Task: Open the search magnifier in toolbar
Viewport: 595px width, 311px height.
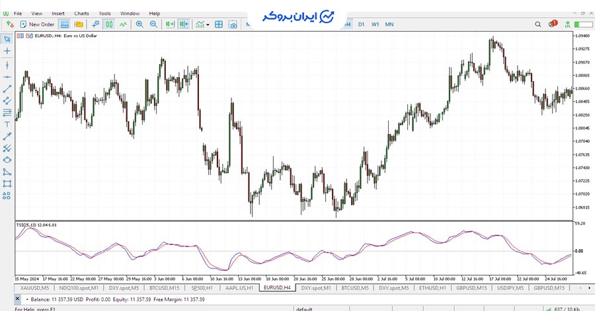Action: click(537, 24)
